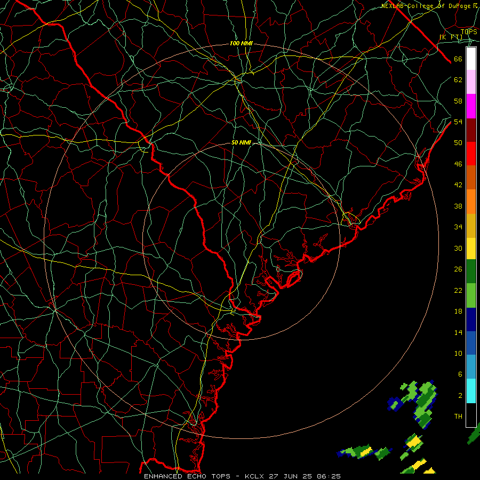This screenshot has width=480, height=480.
Task: Click the '66' legend value label
Action: pyautogui.click(x=458, y=59)
